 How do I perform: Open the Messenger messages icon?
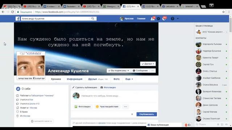click(158, 18)
